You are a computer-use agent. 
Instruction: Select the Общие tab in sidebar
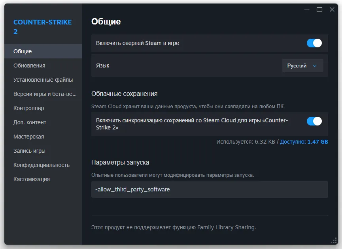(43, 51)
